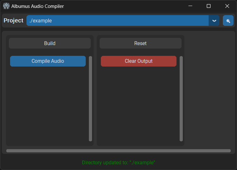This screenshot has width=237, height=170.
Task: Click the Build panel vertical scrollbar
Action: click(x=90, y=98)
